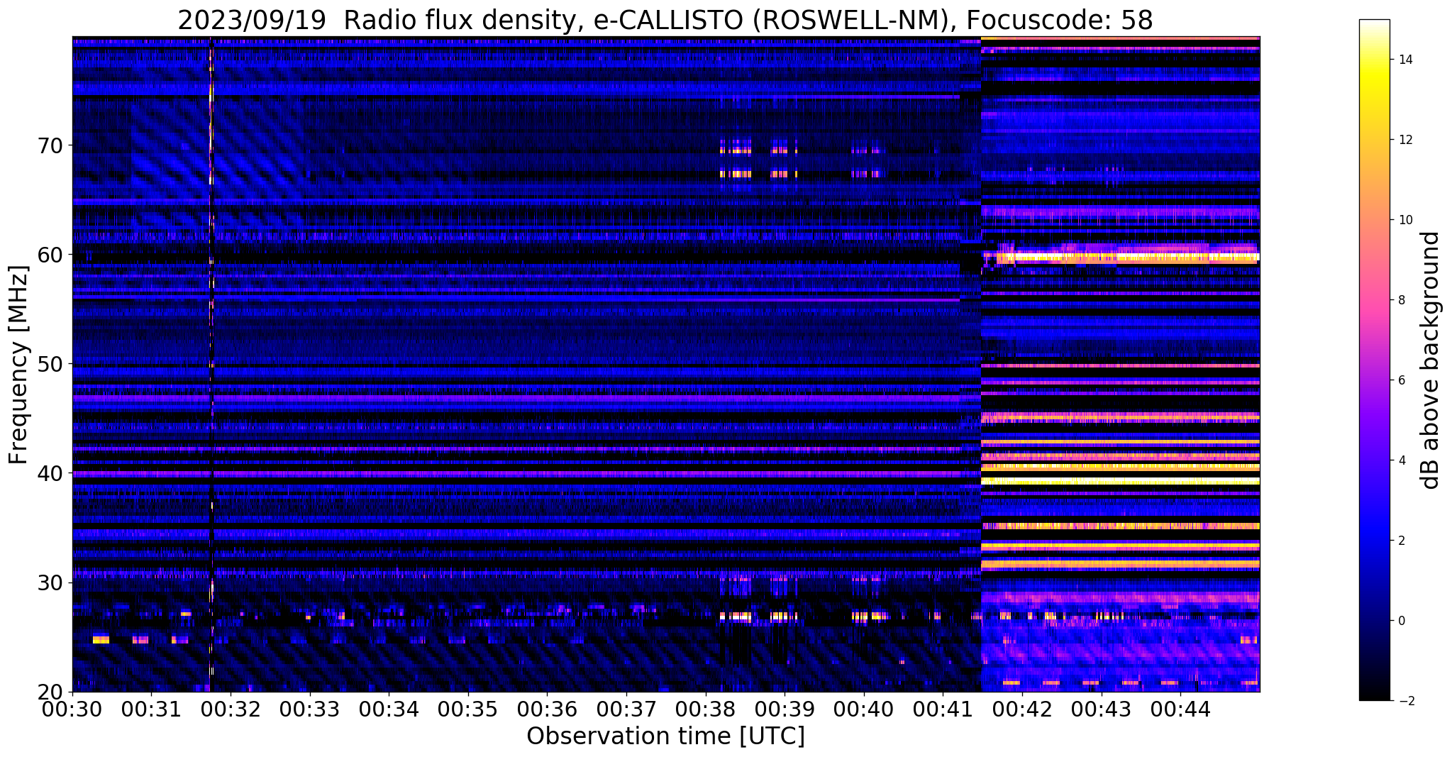Click the 00:43 time tick label

pos(1101,709)
